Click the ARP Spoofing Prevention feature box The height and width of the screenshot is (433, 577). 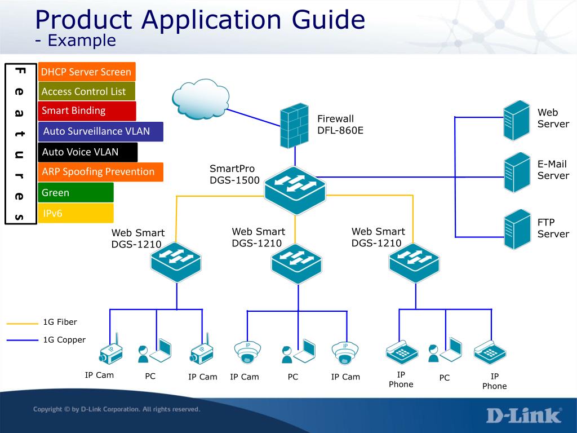tap(100, 172)
